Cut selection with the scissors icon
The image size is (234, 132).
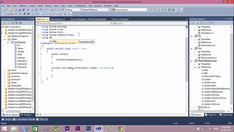click(28, 10)
